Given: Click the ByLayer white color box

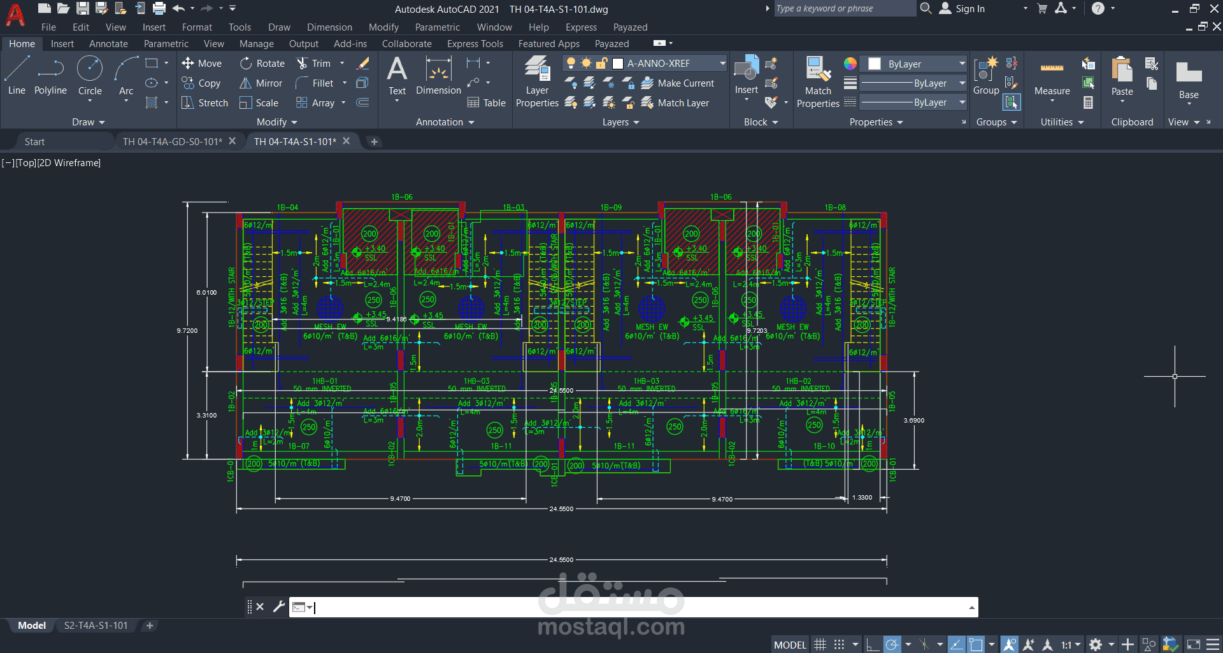Looking at the screenshot, I should point(875,64).
